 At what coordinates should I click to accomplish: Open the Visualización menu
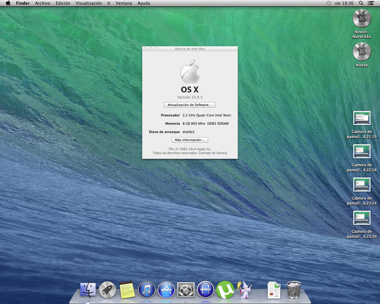[x=89, y=3]
